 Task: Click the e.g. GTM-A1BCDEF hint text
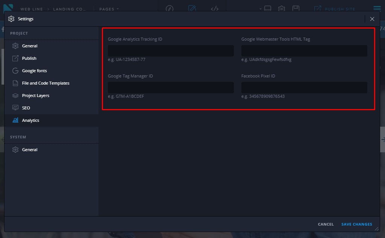point(126,96)
